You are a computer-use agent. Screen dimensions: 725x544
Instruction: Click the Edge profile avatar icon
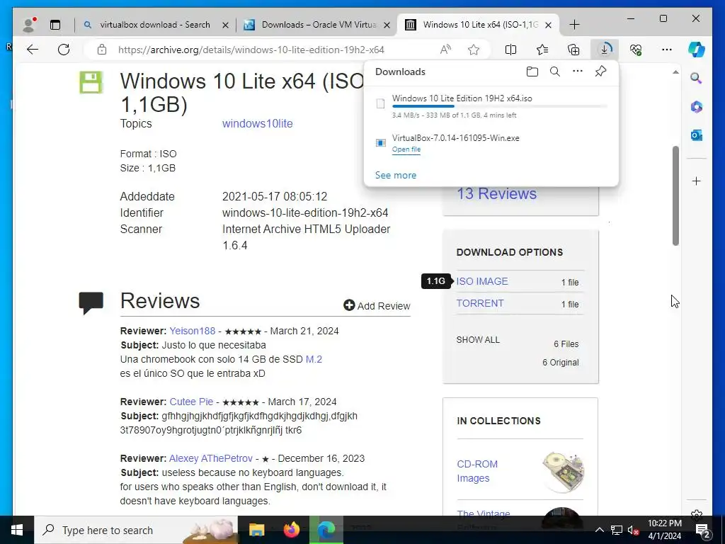29,25
